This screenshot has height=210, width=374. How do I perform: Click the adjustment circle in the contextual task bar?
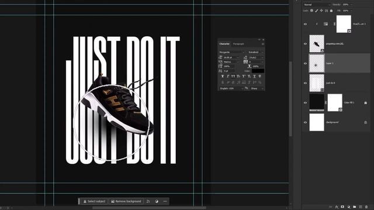157,201
